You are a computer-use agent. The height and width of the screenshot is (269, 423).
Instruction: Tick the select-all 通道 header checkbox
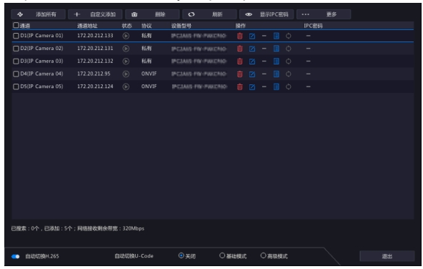pos(16,25)
